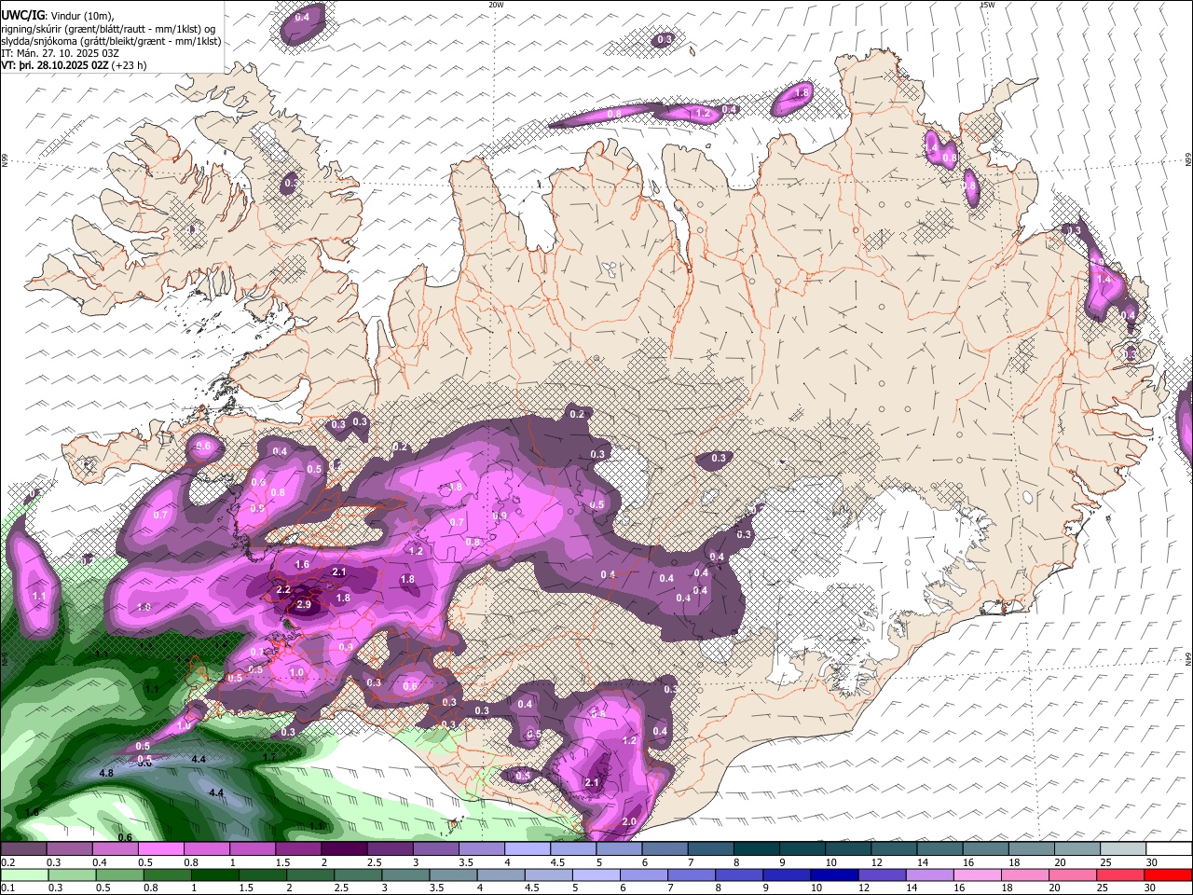
Task: Pick the bright pink snow swatch between 0.5 and 0.8
Action: click(161, 848)
